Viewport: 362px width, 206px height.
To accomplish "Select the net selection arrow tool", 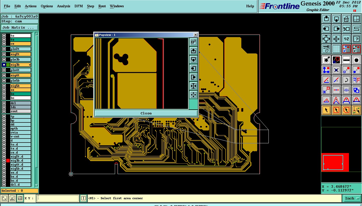I will point(356,110).
